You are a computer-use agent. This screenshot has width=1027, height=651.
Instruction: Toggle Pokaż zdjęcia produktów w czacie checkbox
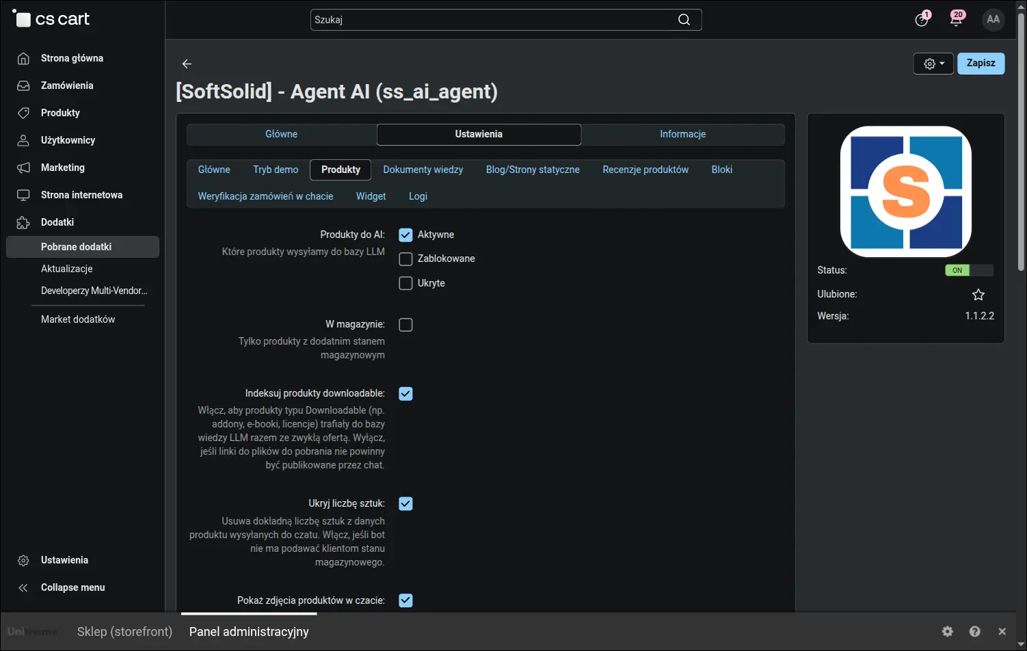405,600
